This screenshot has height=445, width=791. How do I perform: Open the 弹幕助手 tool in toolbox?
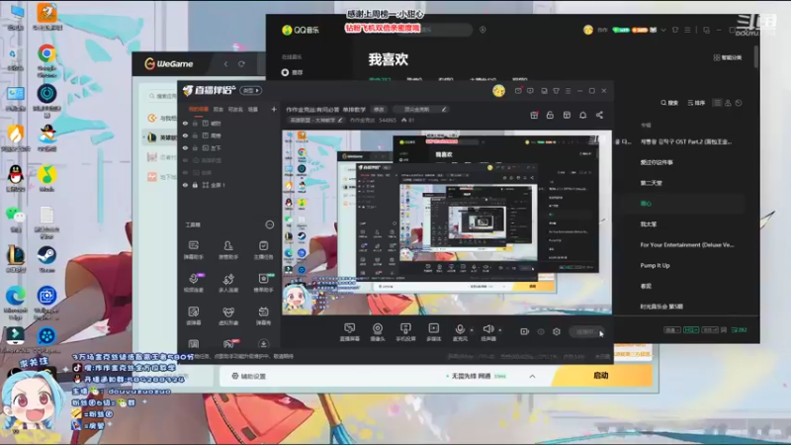[x=194, y=250]
